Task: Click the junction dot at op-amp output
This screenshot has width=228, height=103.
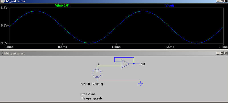Action: coord(134,64)
